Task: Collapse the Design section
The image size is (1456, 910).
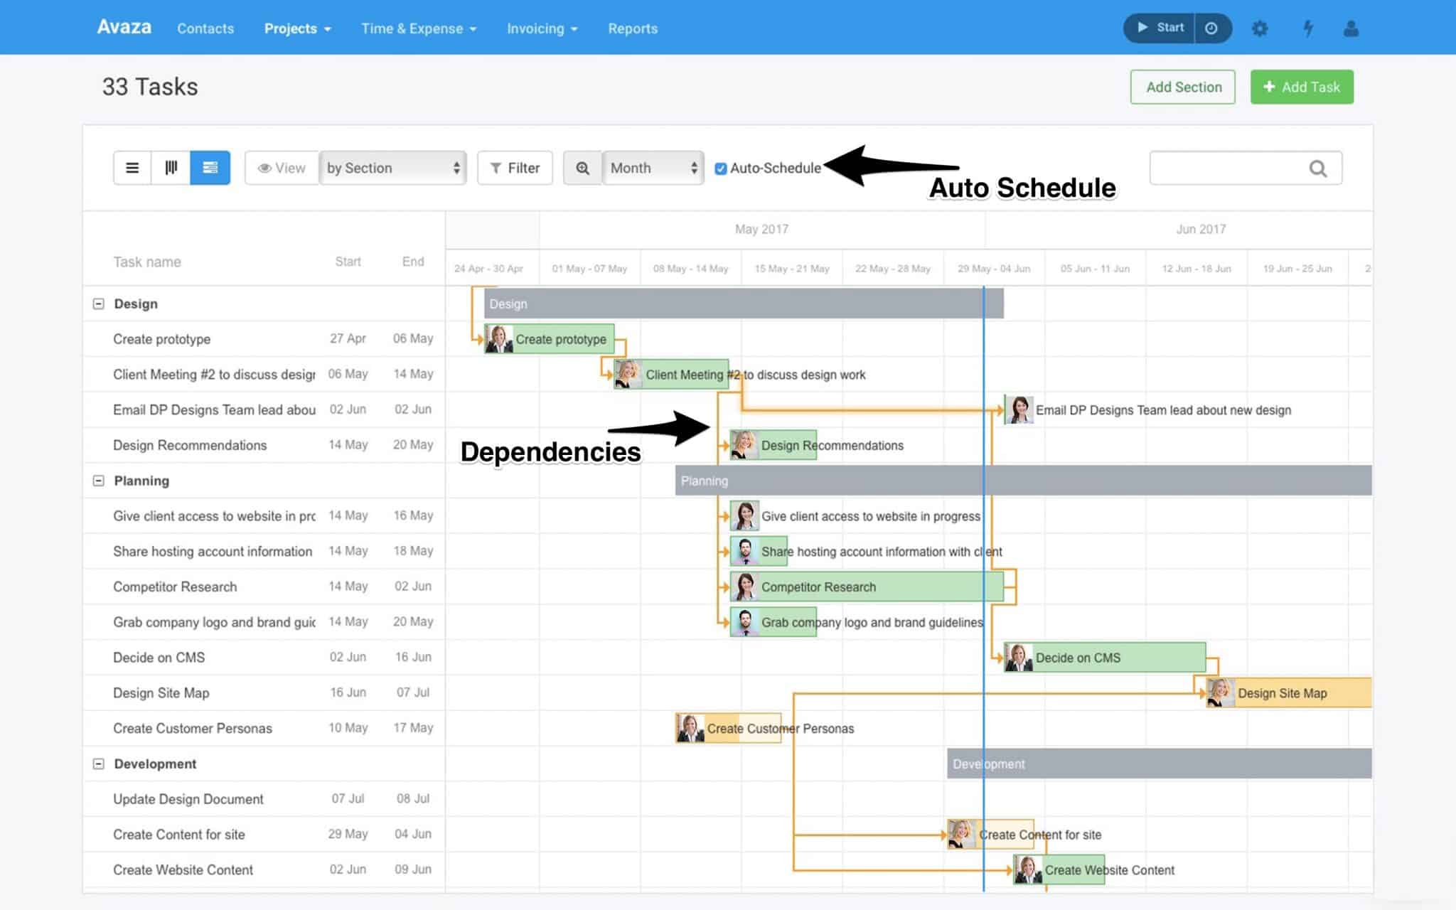Action: click(98, 304)
